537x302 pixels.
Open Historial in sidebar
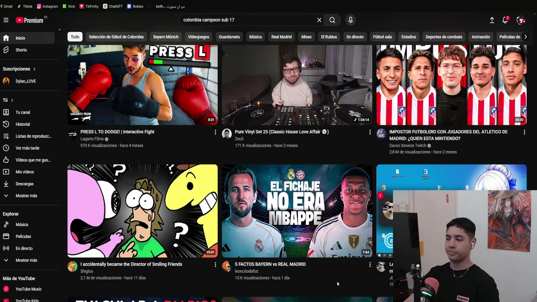[27, 124]
